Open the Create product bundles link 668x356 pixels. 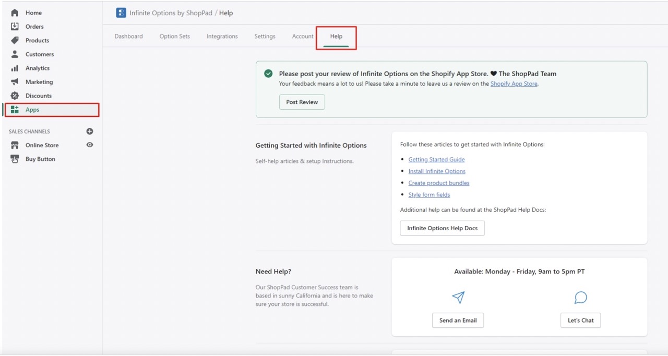click(x=439, y=183)
